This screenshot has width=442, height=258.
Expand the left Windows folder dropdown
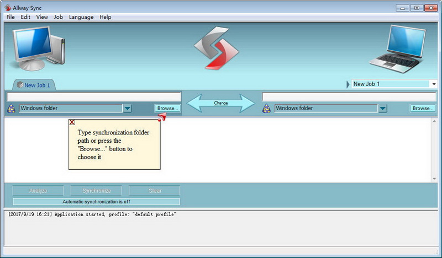click(128, 108)
